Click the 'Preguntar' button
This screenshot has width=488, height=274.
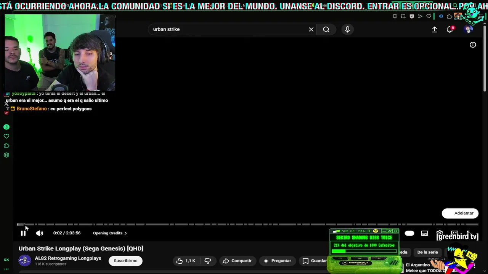pos(277,261)
